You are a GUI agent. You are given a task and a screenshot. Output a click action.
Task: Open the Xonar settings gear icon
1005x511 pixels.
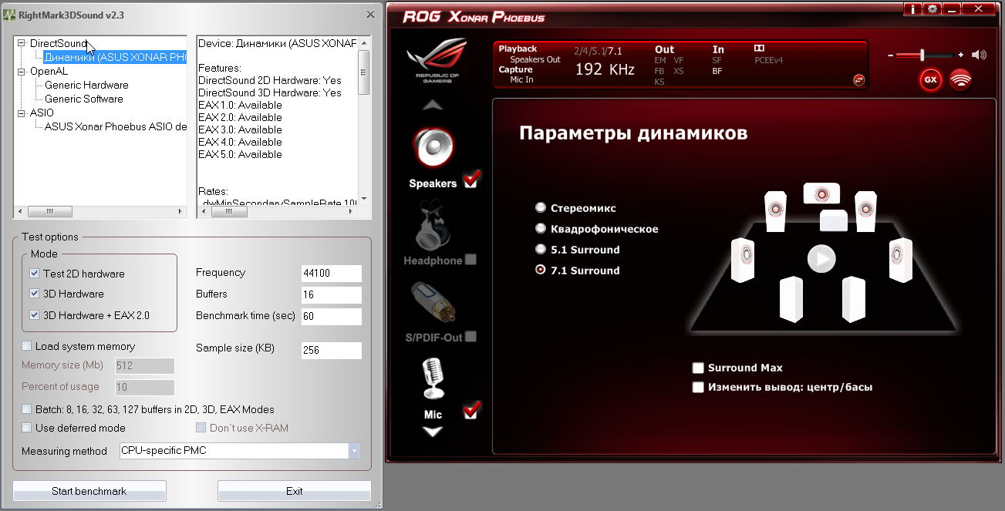(932, 9)
